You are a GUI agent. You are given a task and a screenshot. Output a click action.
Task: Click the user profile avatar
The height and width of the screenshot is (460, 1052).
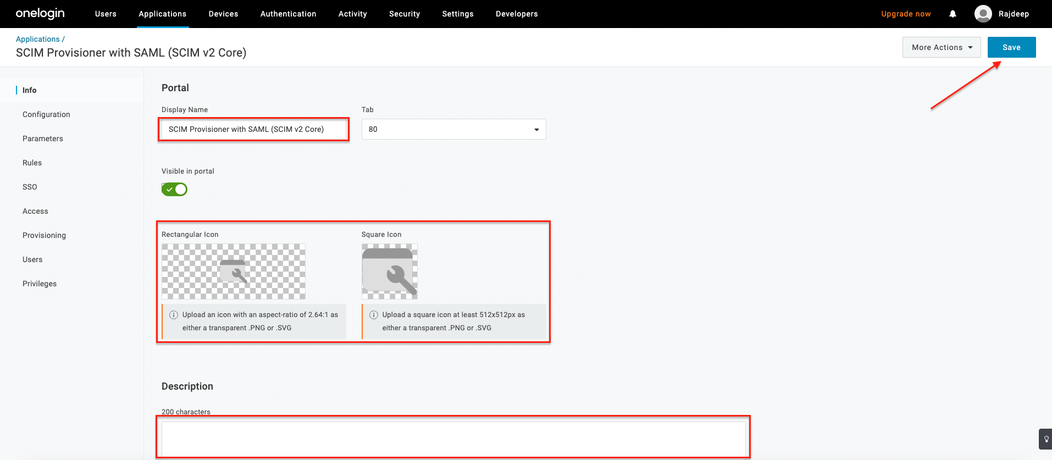[983, 14]
